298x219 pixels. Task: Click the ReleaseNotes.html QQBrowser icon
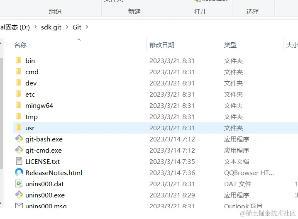[x=19, y=173]
